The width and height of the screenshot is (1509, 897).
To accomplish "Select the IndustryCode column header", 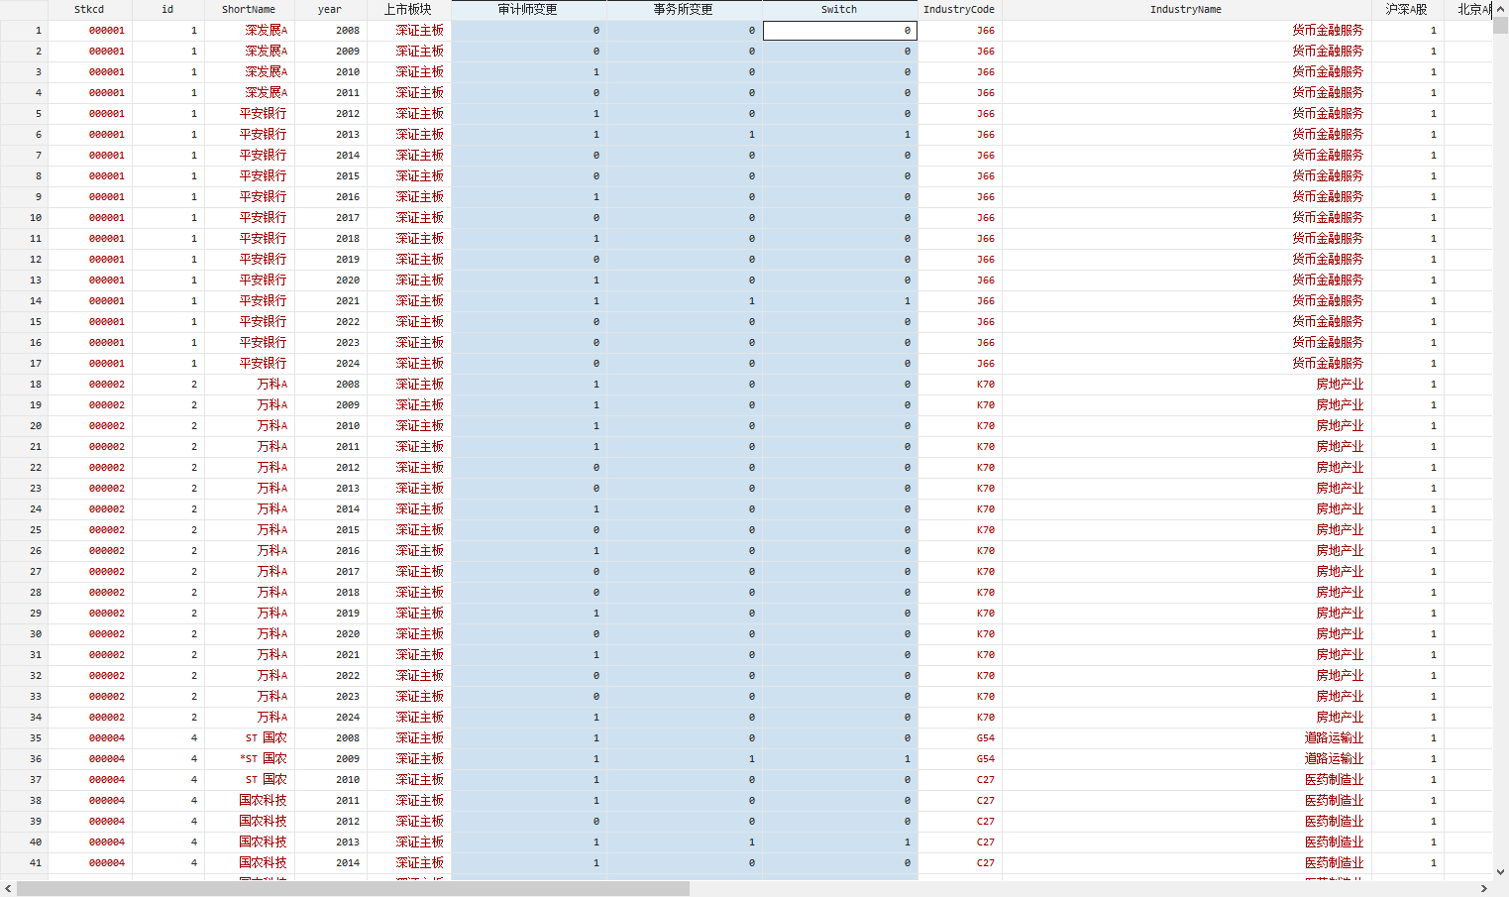I will [959, 9].
